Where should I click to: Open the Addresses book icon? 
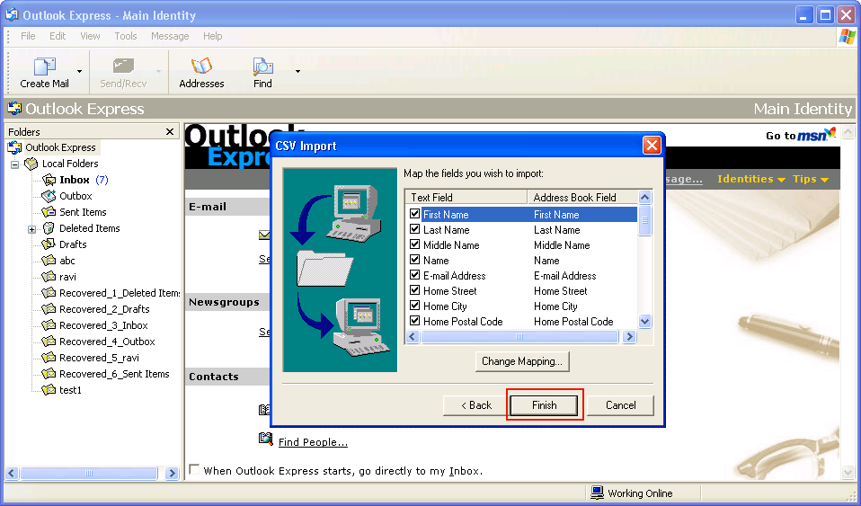click(201, 67)
